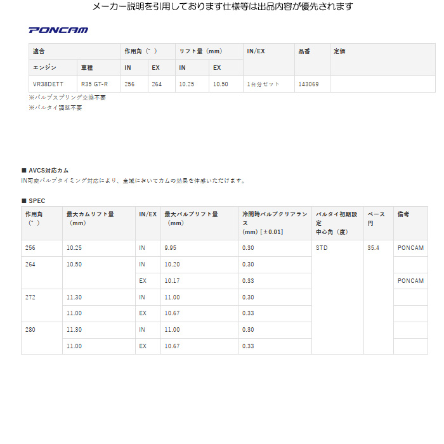This screenshot has height=444, width=444.
Task: Click the PONCAM logo
Action: 58,30
